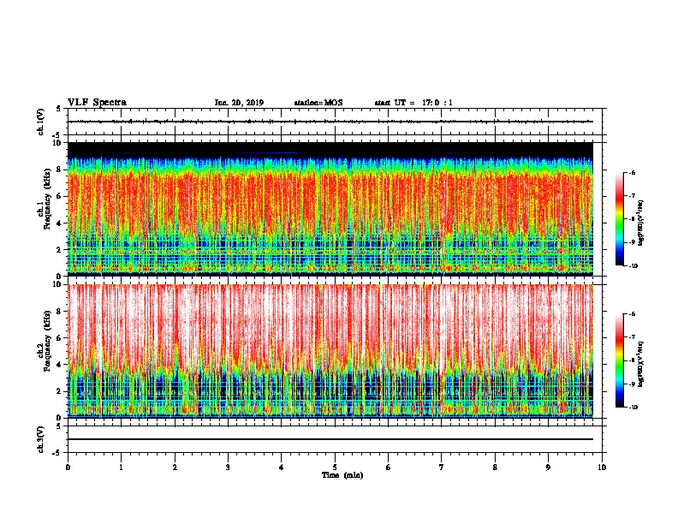Click the "-7" label on ch.2 colorbar
Screen dimensions: 678x524
(632, 337)
